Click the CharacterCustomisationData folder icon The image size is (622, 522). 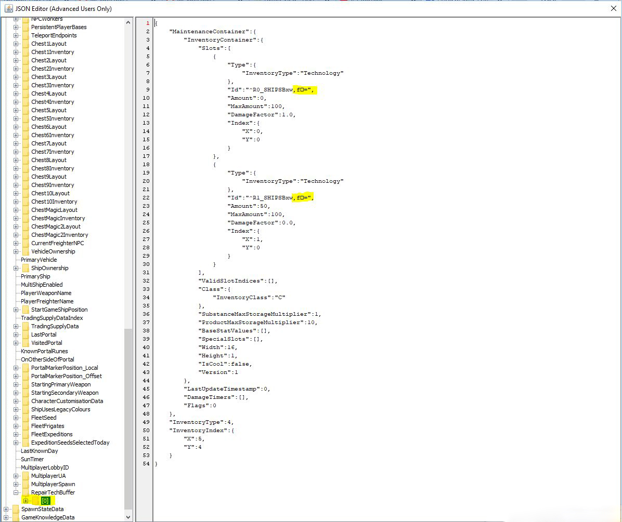[25, 401]
